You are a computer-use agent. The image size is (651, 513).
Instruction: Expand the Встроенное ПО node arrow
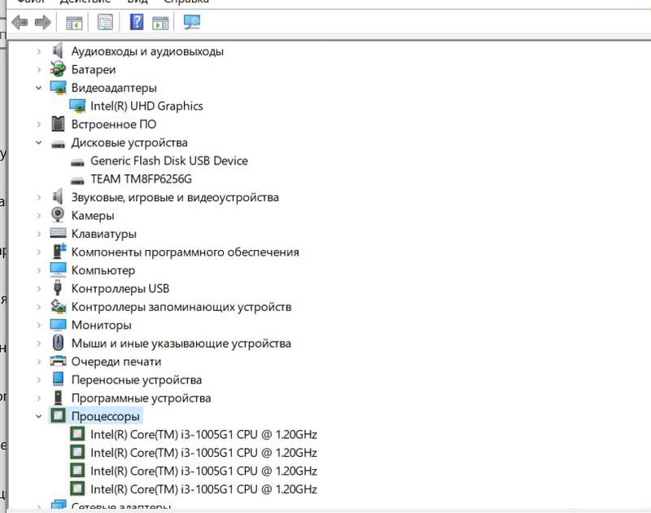[x=38, y=125]
